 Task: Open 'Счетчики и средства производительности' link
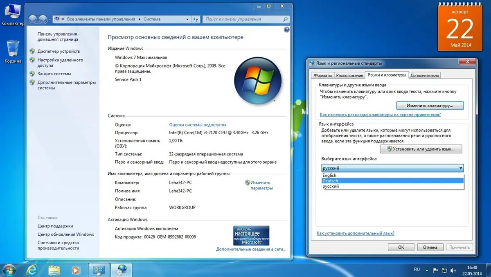click(x=58, y=245)
